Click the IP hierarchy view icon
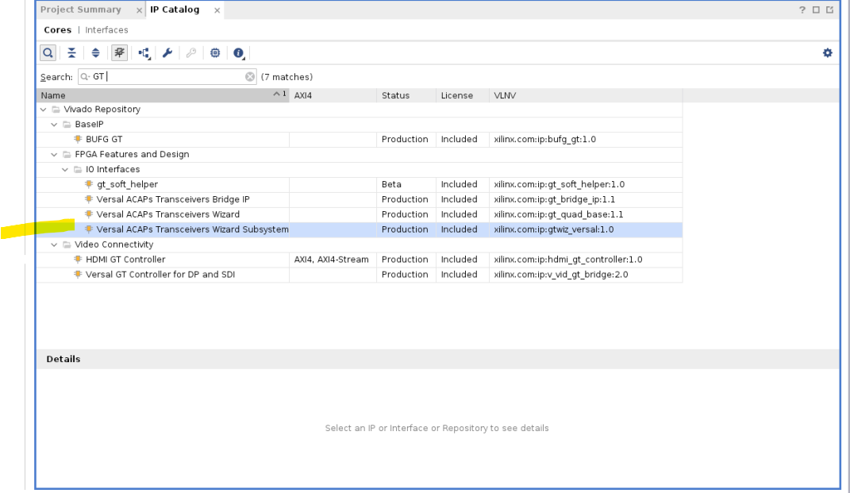The width and height of the screenshot is (850, 493). coord(144,52)
